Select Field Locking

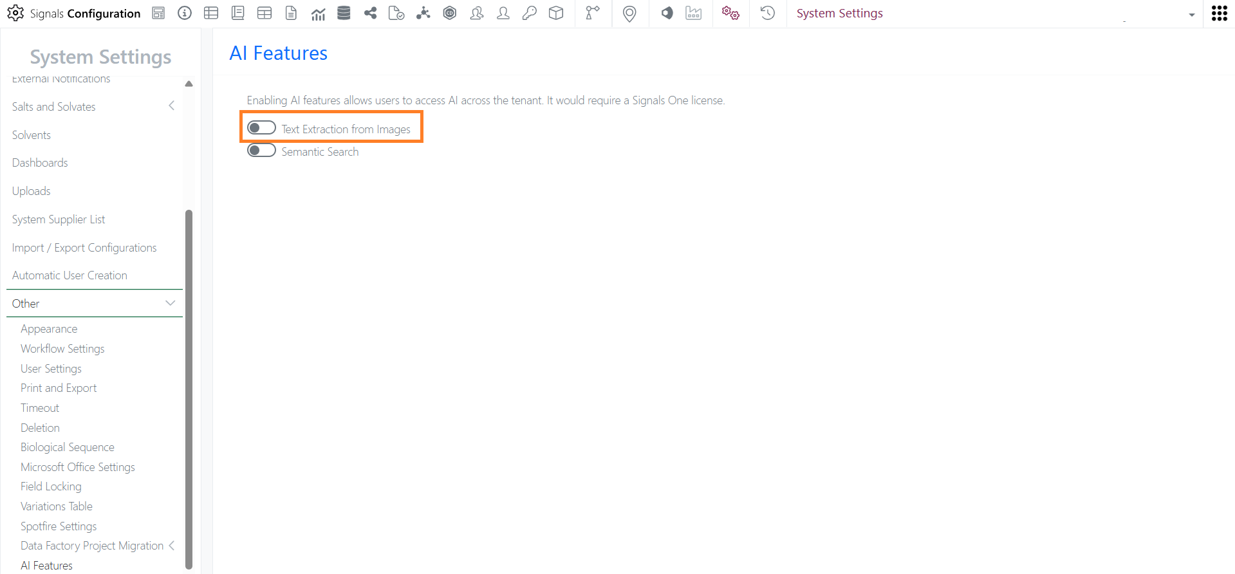click(x=51, y=486)
